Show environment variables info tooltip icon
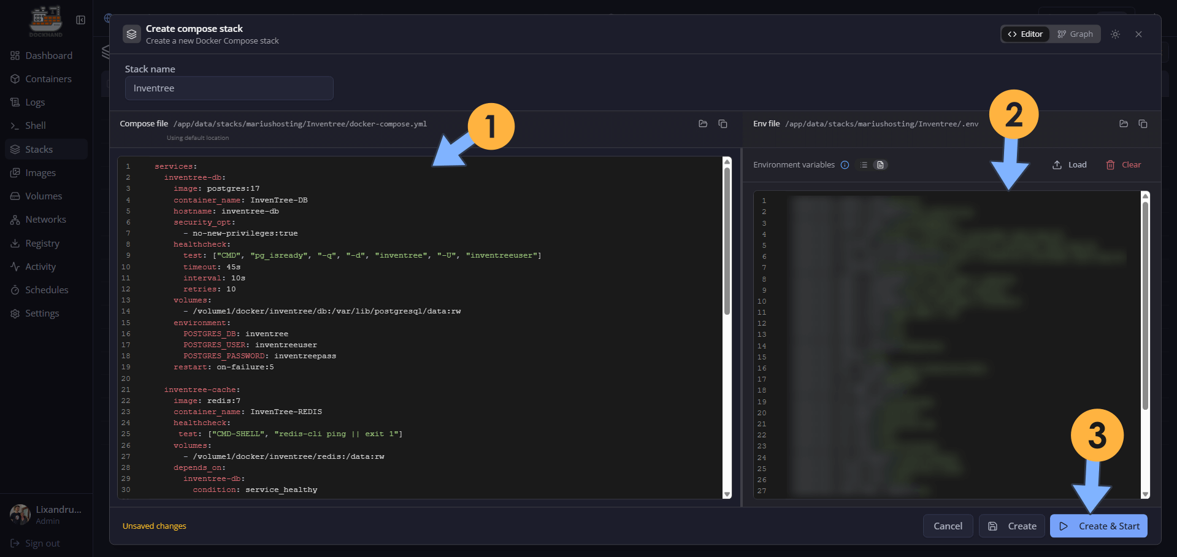Image resolution: width=1177 pixels, height=557 pixels. [x=845, y=165]
